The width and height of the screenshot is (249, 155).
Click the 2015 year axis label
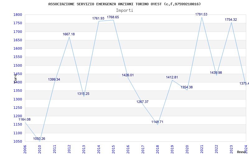click(113, 149)
